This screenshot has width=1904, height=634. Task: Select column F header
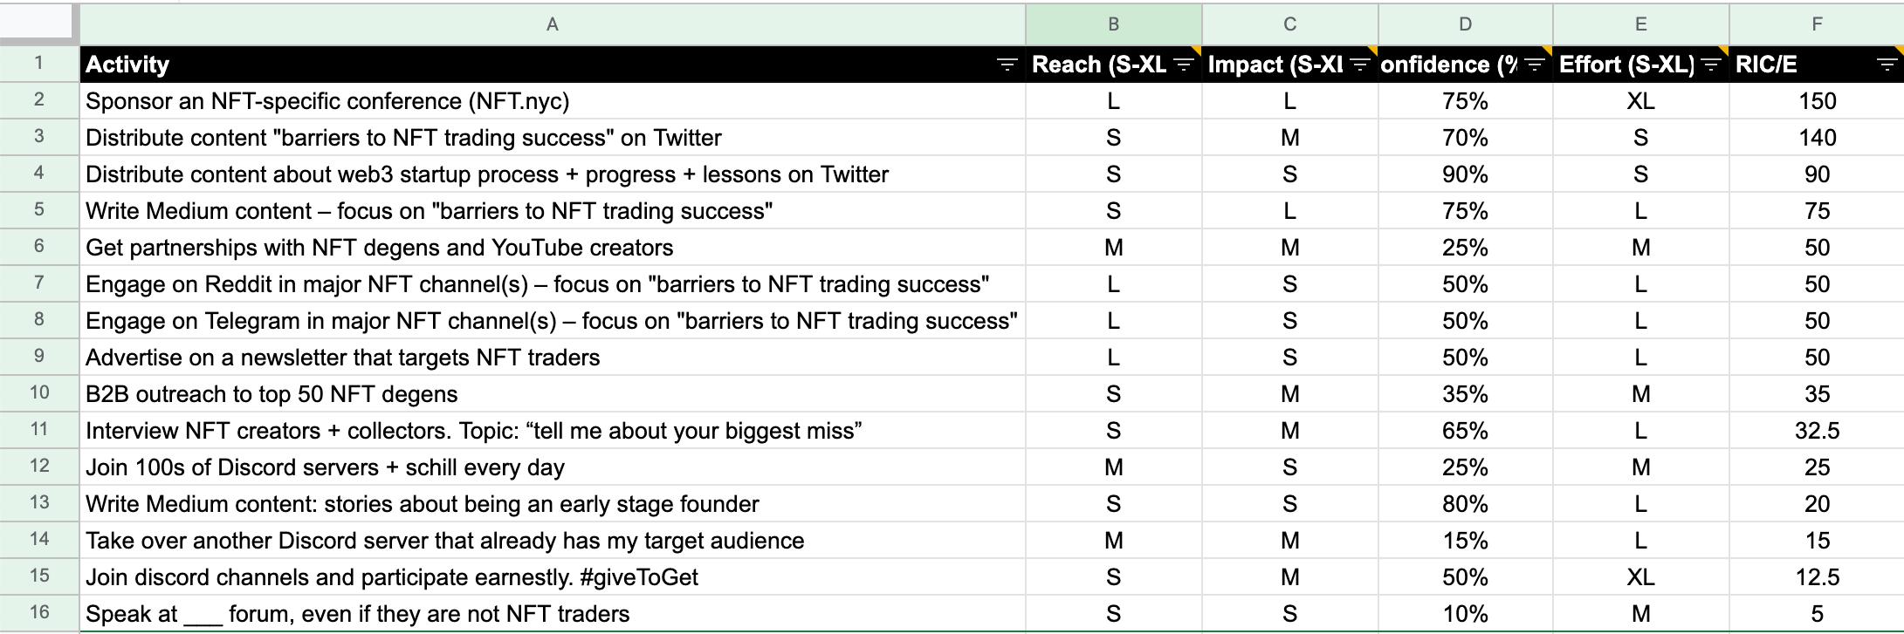click(1816, 24)
